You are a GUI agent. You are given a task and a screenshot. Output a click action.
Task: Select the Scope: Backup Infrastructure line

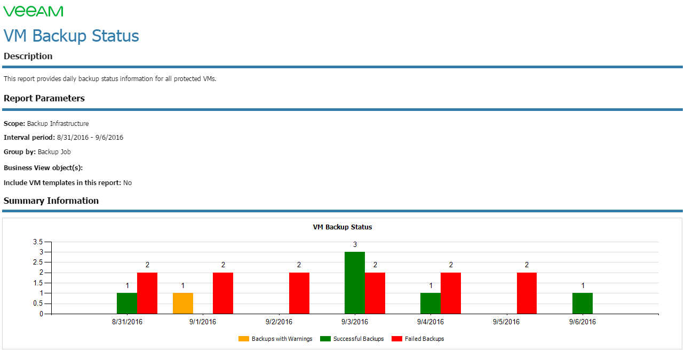[46, 123]
